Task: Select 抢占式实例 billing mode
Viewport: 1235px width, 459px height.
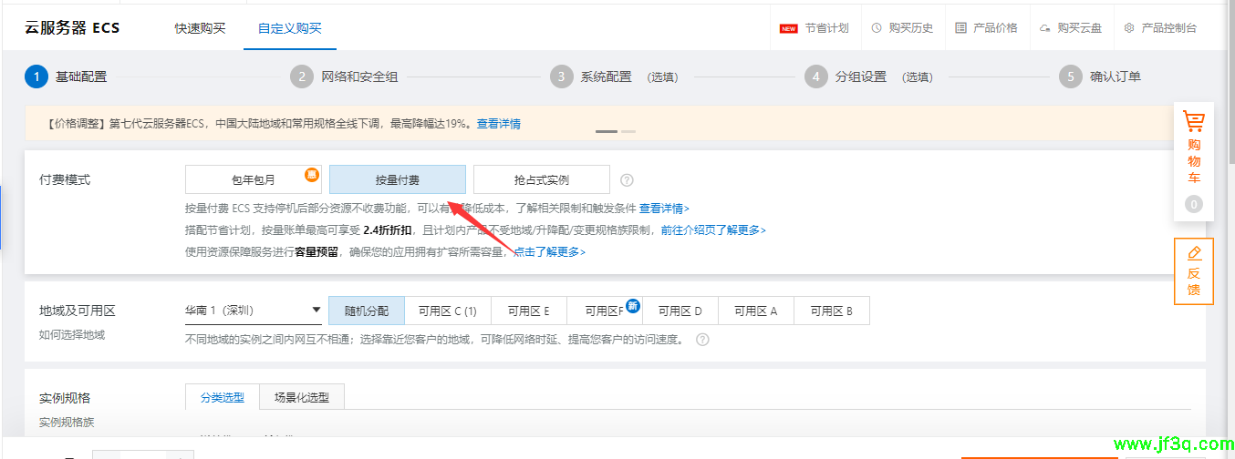Action: pyautogui.click(x=541, y=179)
